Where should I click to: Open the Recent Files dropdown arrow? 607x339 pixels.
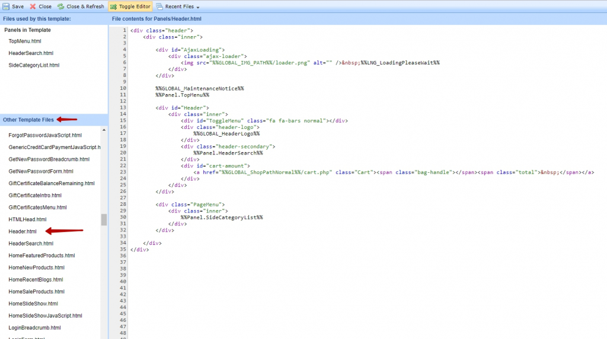(x=198, y=7)
